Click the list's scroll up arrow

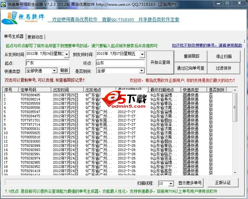(235, 90)
